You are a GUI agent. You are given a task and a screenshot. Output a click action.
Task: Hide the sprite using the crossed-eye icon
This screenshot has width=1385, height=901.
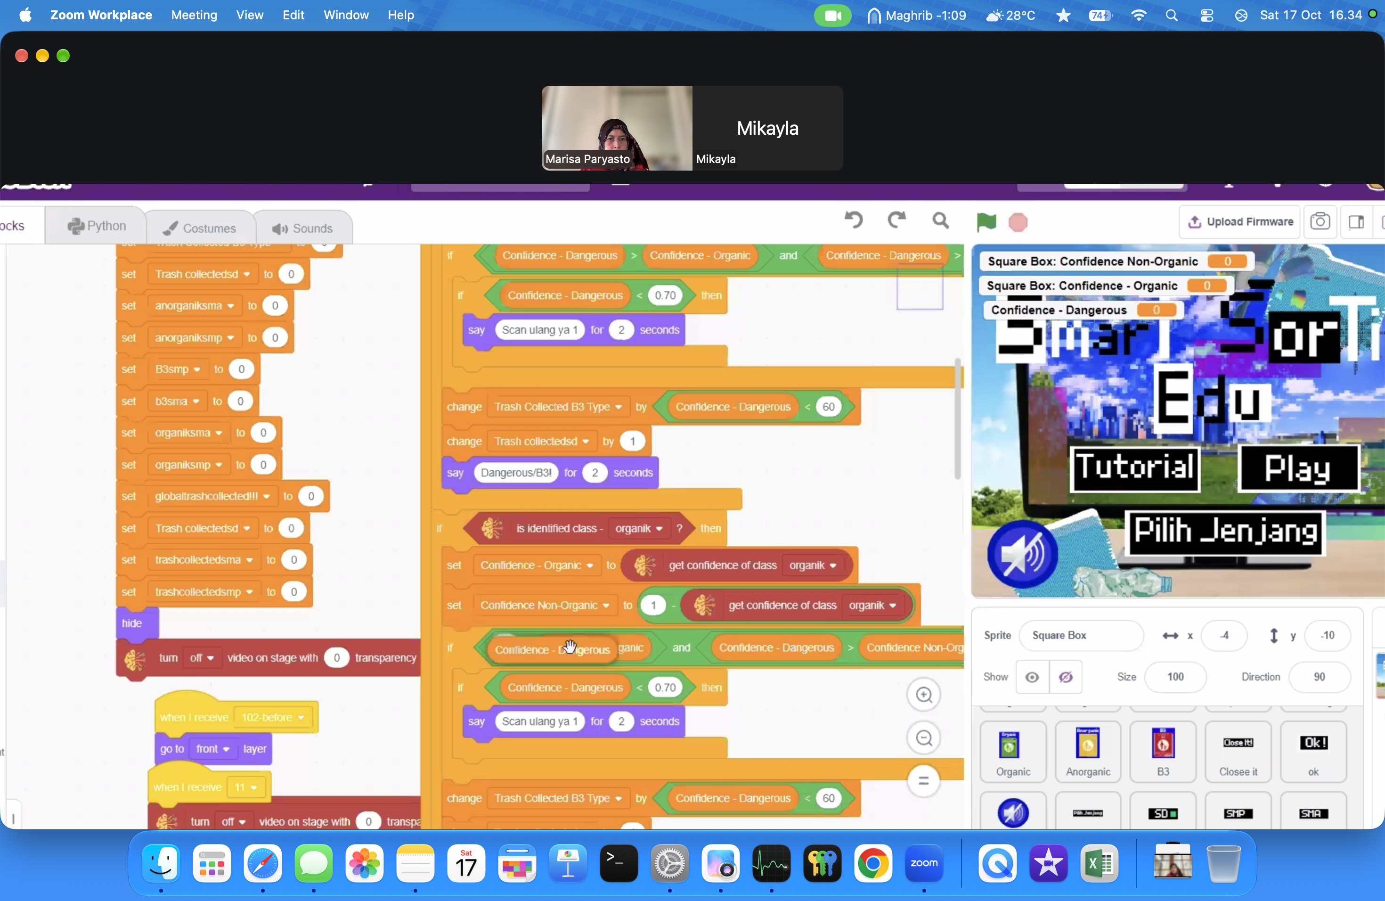tap(1066, 677)
